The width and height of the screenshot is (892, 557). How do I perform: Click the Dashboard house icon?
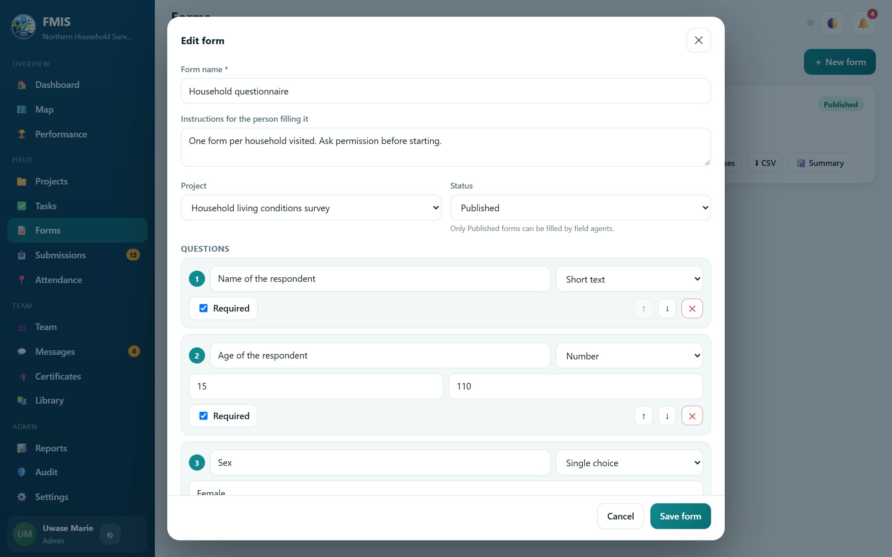coord(22,85)
